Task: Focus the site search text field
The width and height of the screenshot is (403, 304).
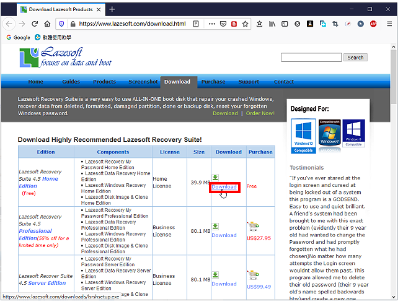Action: 311,58
